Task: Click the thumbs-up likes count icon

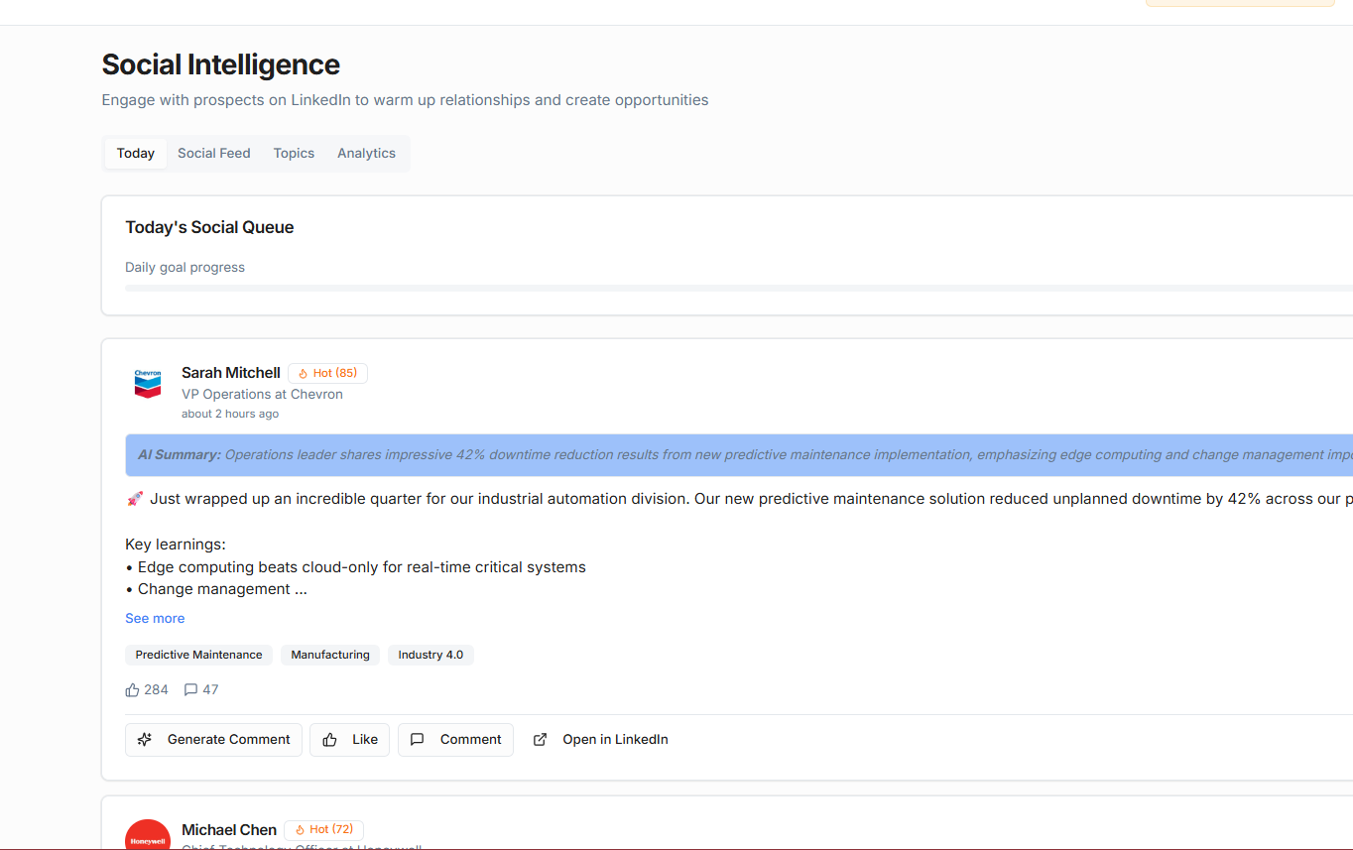Action: point(133,690)
